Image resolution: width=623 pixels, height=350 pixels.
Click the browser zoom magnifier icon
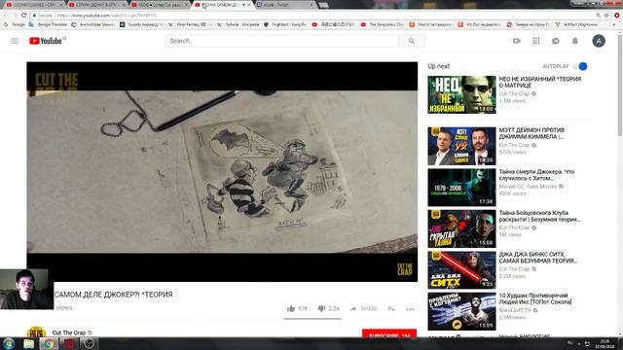tap(598, 16)
